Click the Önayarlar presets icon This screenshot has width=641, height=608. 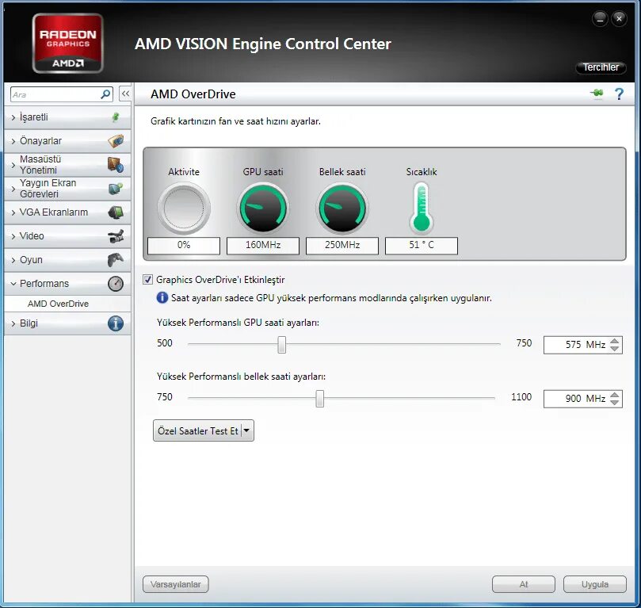pos(116,140)
